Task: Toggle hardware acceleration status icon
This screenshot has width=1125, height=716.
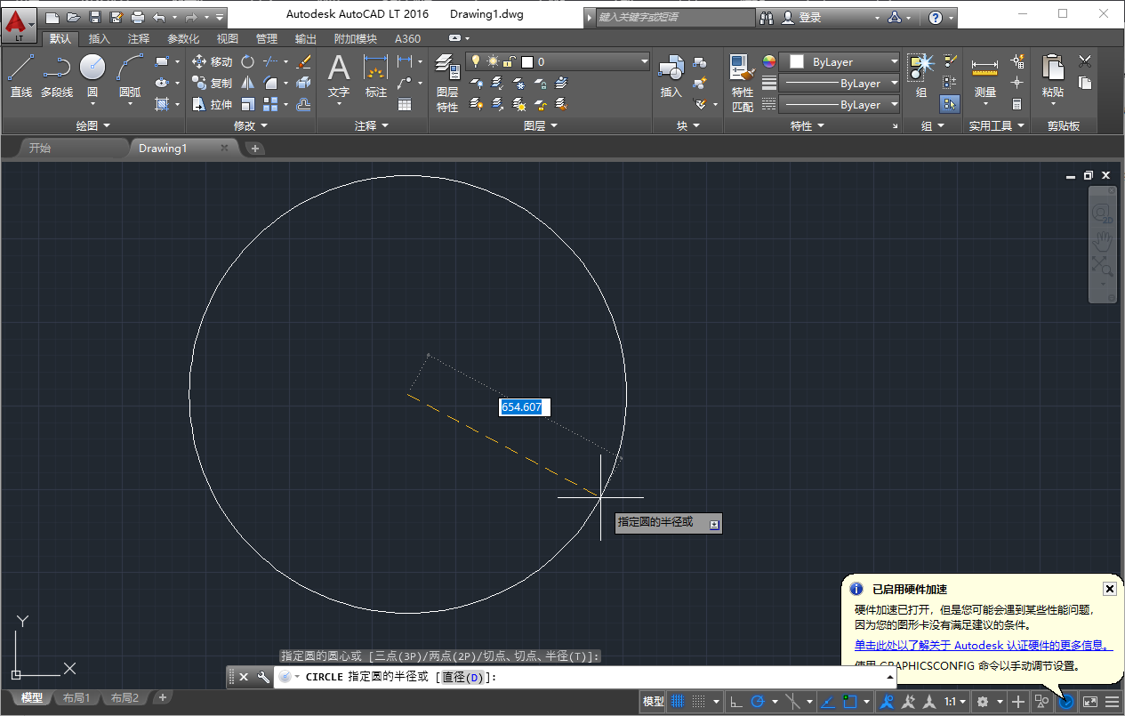Action: 1066,701
